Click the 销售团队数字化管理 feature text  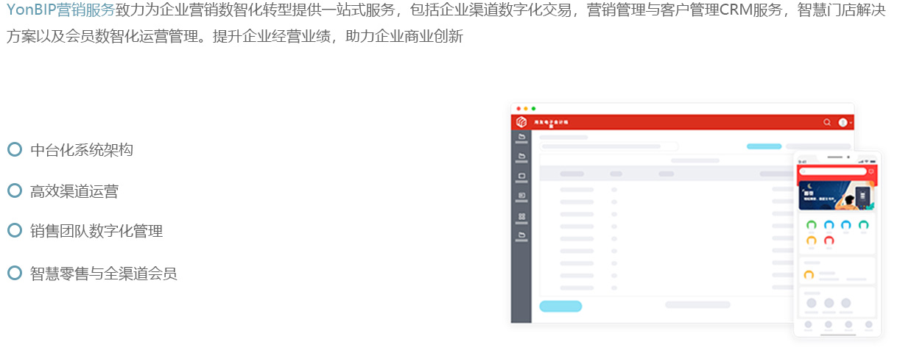click(96, 231)
